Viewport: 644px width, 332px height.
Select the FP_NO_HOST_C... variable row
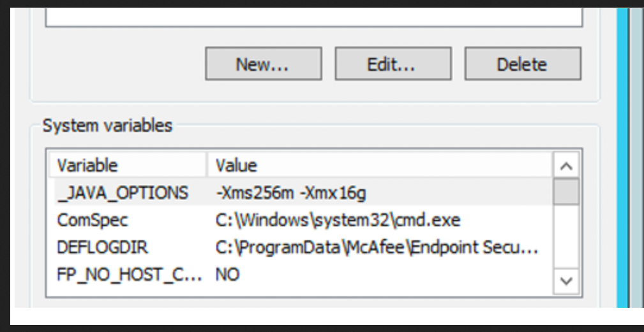click(301, 274)
